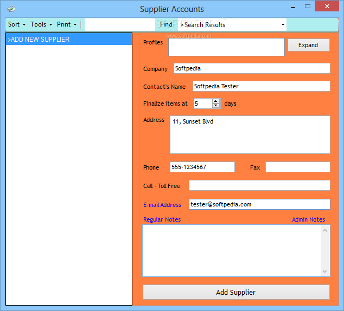The image size is (344, 311).
Task: Click the Expand button next to Profiles
Action: point(308,45)
